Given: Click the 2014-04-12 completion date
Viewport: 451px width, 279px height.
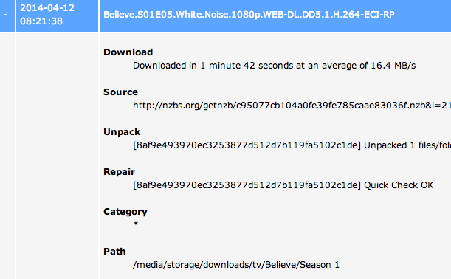Looking at the screenshot, I should [x=47, y=8].
